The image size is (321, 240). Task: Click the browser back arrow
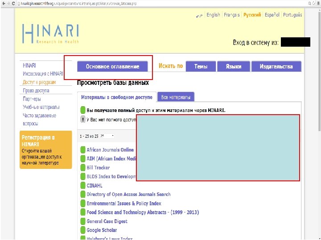click(4, 4)
